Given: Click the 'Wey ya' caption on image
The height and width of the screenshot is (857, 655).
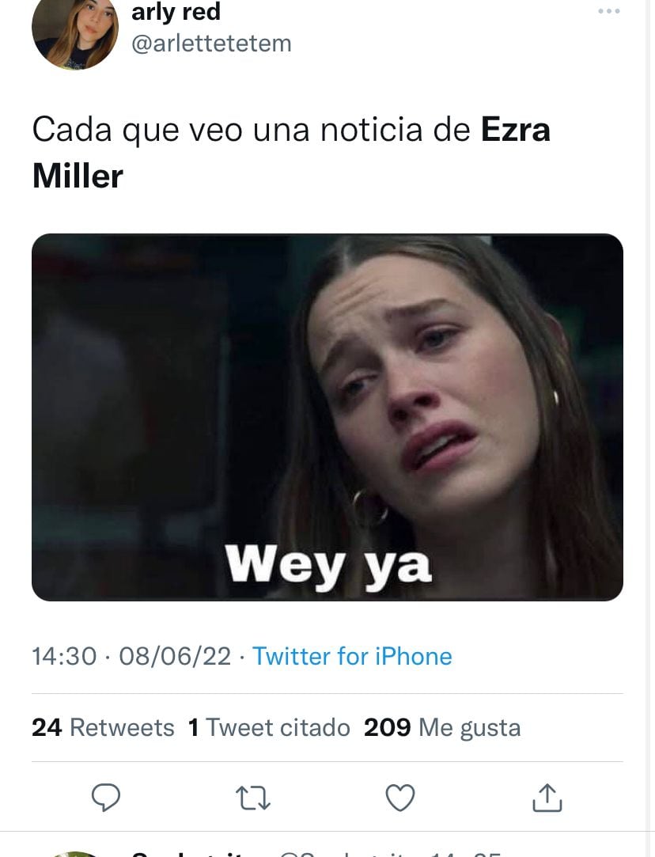Looking at the screenshot, I should point(328,566).
